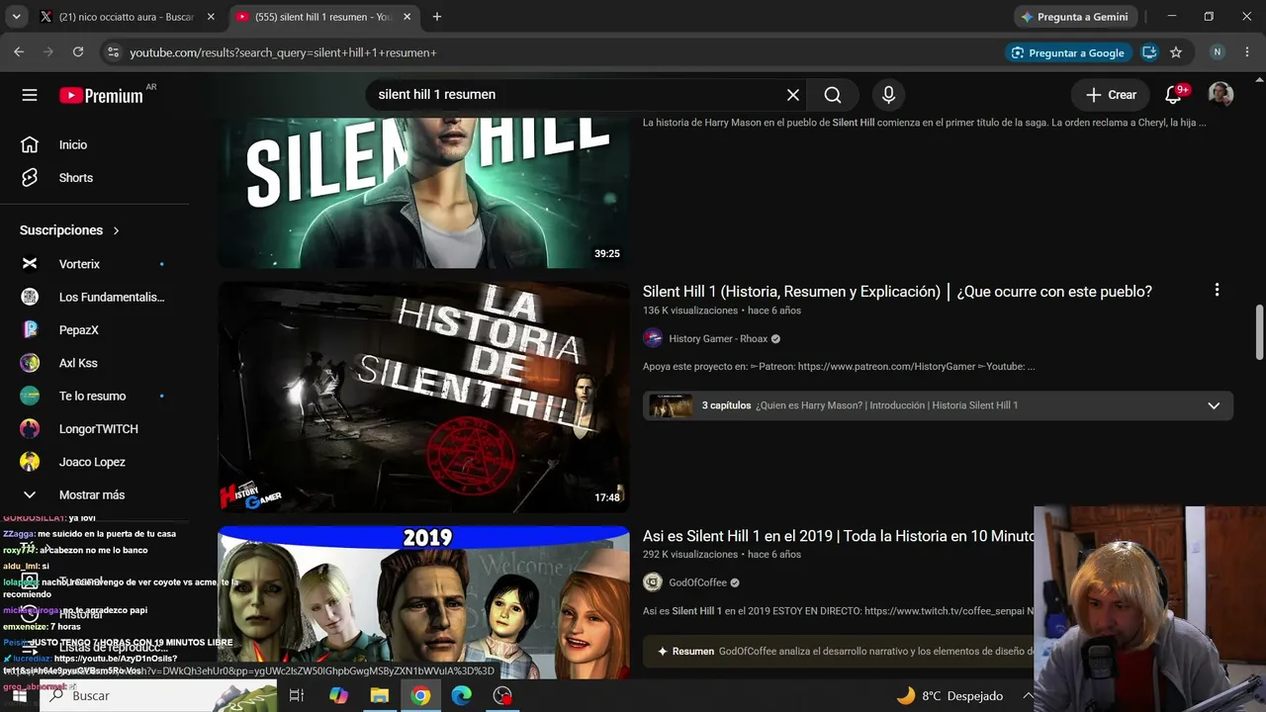Clear the search box with the X
1266x712 pixels.
point(792,95)
